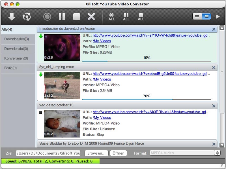
Task: Open the Fertig(0) category
Action: (18, 68)
